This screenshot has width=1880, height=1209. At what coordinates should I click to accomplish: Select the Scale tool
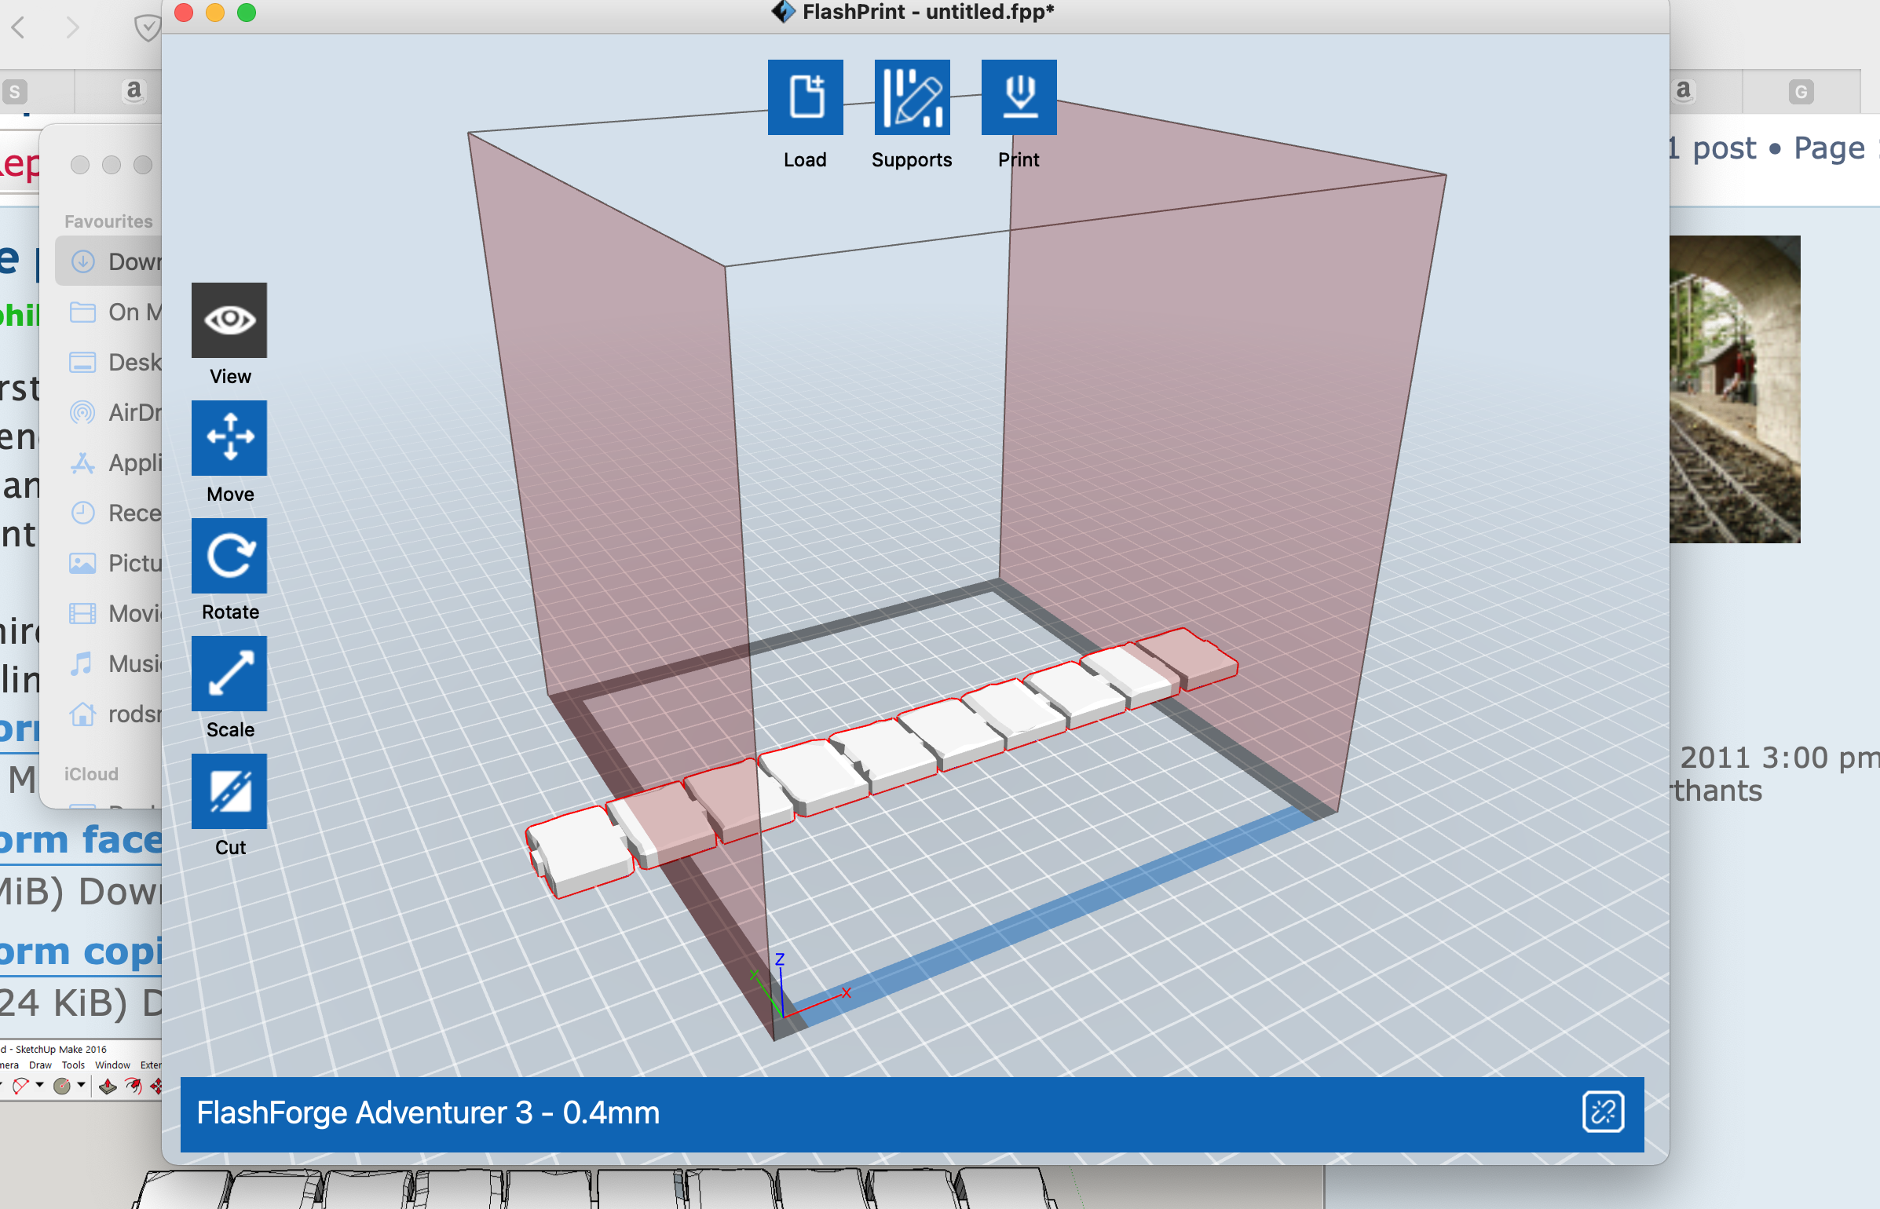click(x=229, y=674)
